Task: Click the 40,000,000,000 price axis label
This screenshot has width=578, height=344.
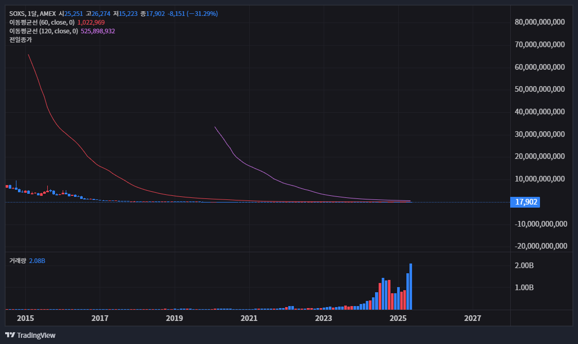Action: 539,111
